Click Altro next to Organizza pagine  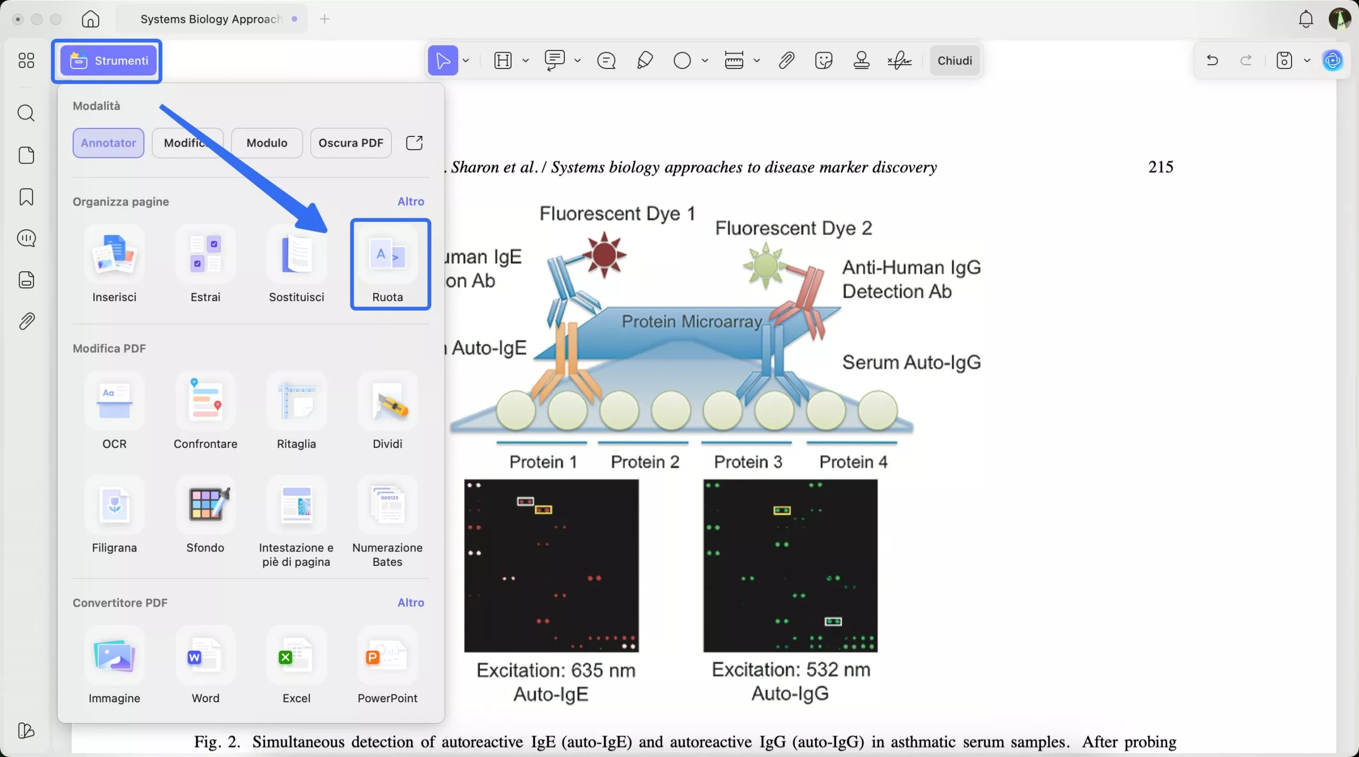click(x=411, y=201)
